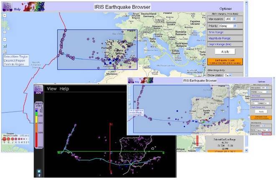The width and height of the screenshot is (276, 180).
Task: Choose Zoom to Region in the large map menu
Action: (x=14, y=64)
